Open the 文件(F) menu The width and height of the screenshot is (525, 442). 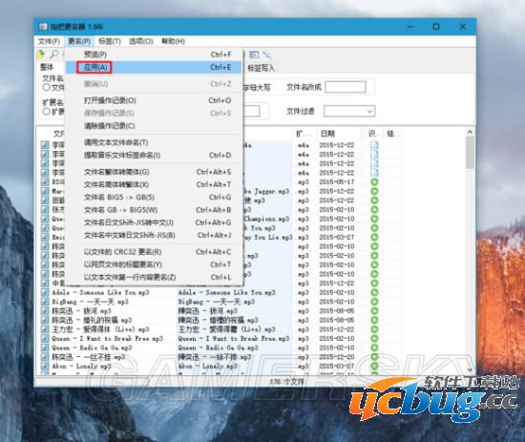pyautogui.click(x=49, y=41)
